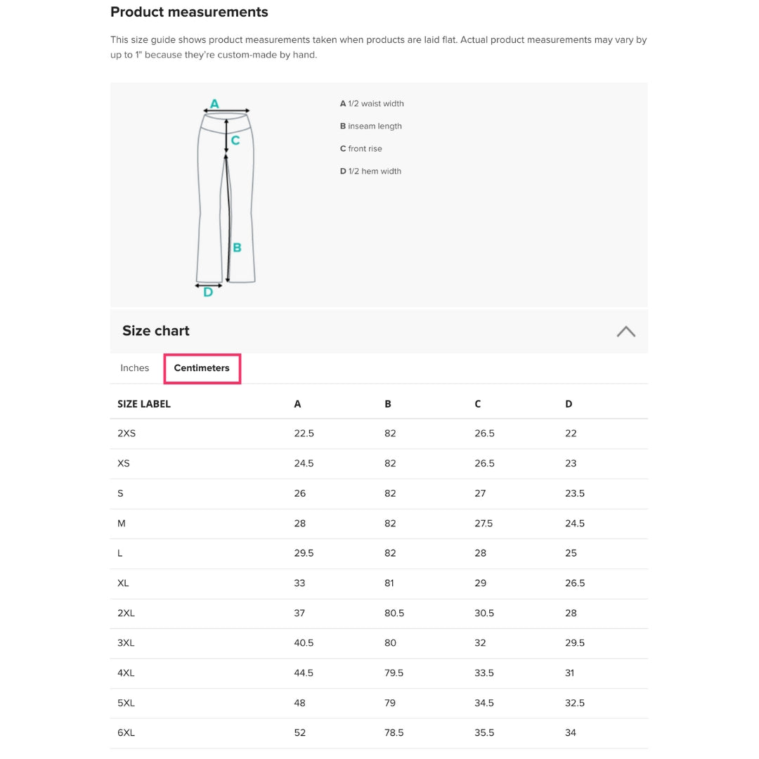The image size is (759, 759).
Task: Click the hem width arrow on diagram
Action: (208, 285)
